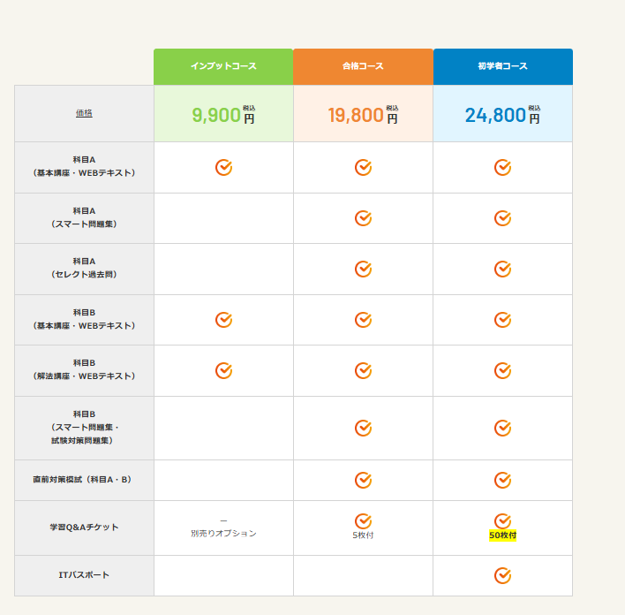This screenshot has width=625, height=615.
Task: Click 合格コース checkmark for 科目B 基本講座
Action: (x=363, y=320)
